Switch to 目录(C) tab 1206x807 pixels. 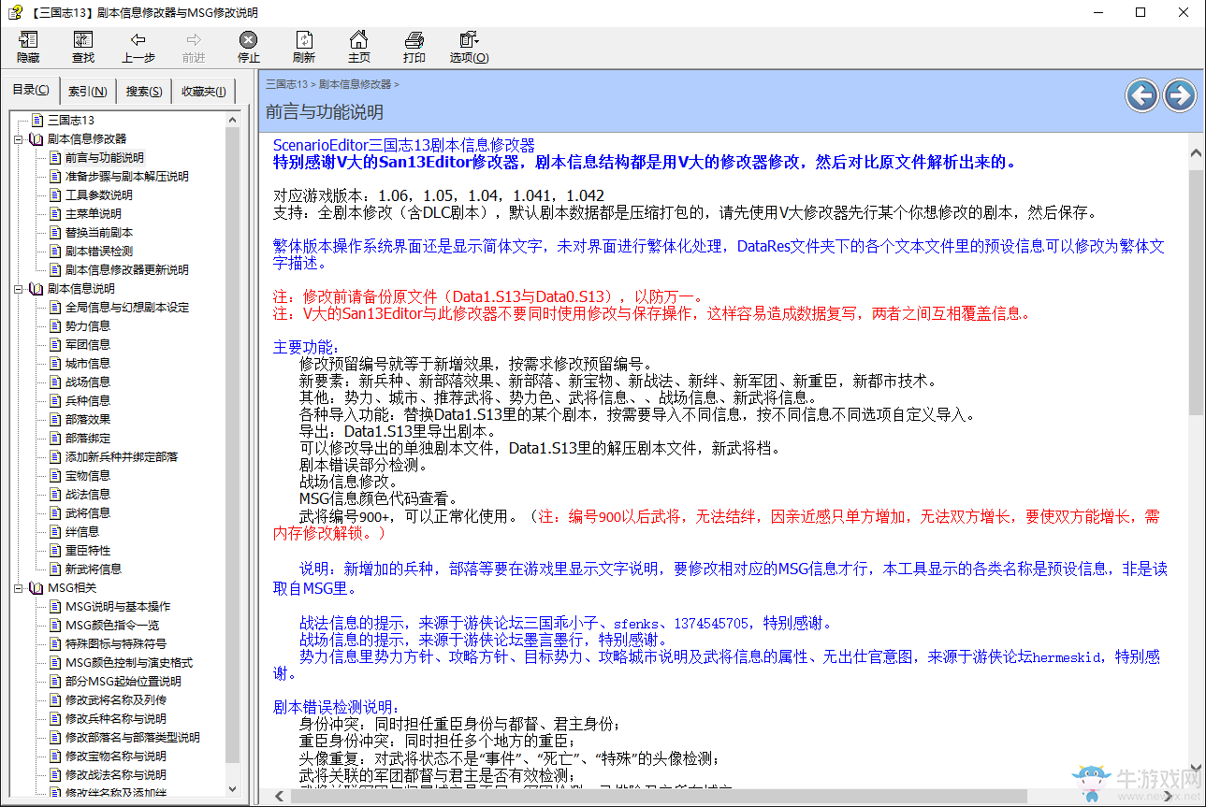click(x=31, y=90)
